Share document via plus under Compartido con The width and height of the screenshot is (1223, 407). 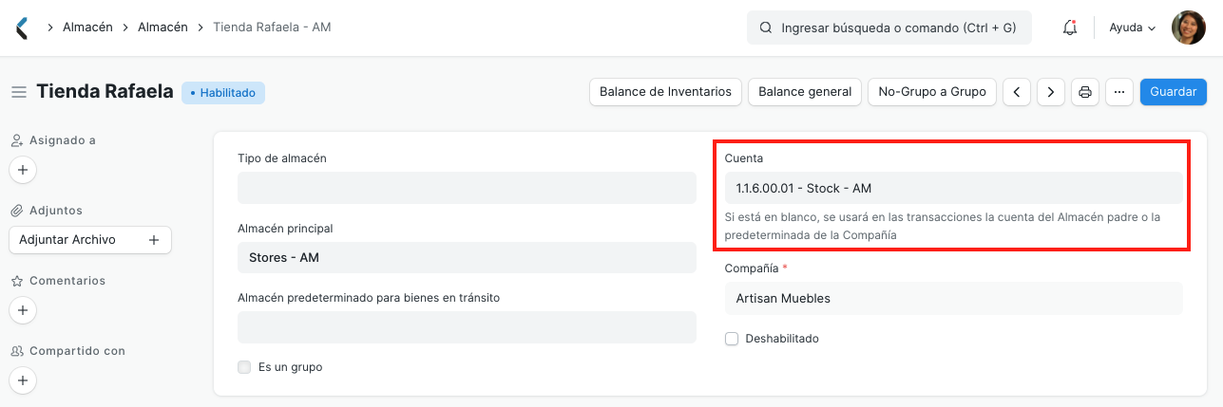point(23,380)
